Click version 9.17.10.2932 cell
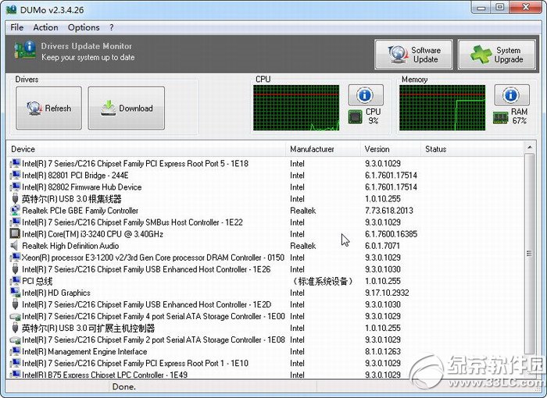 (387, 293)
